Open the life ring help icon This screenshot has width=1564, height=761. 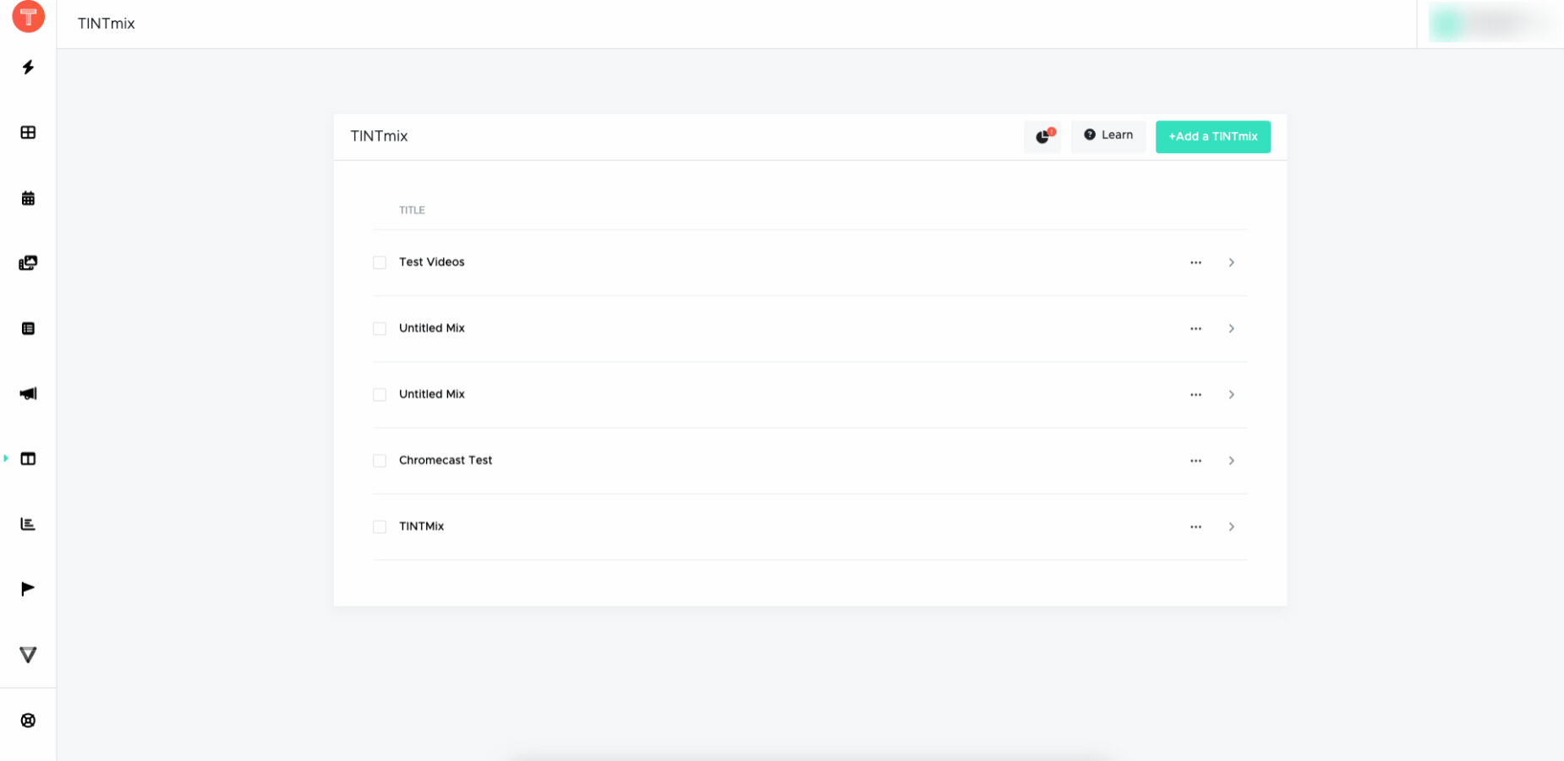tap(28, 720)
